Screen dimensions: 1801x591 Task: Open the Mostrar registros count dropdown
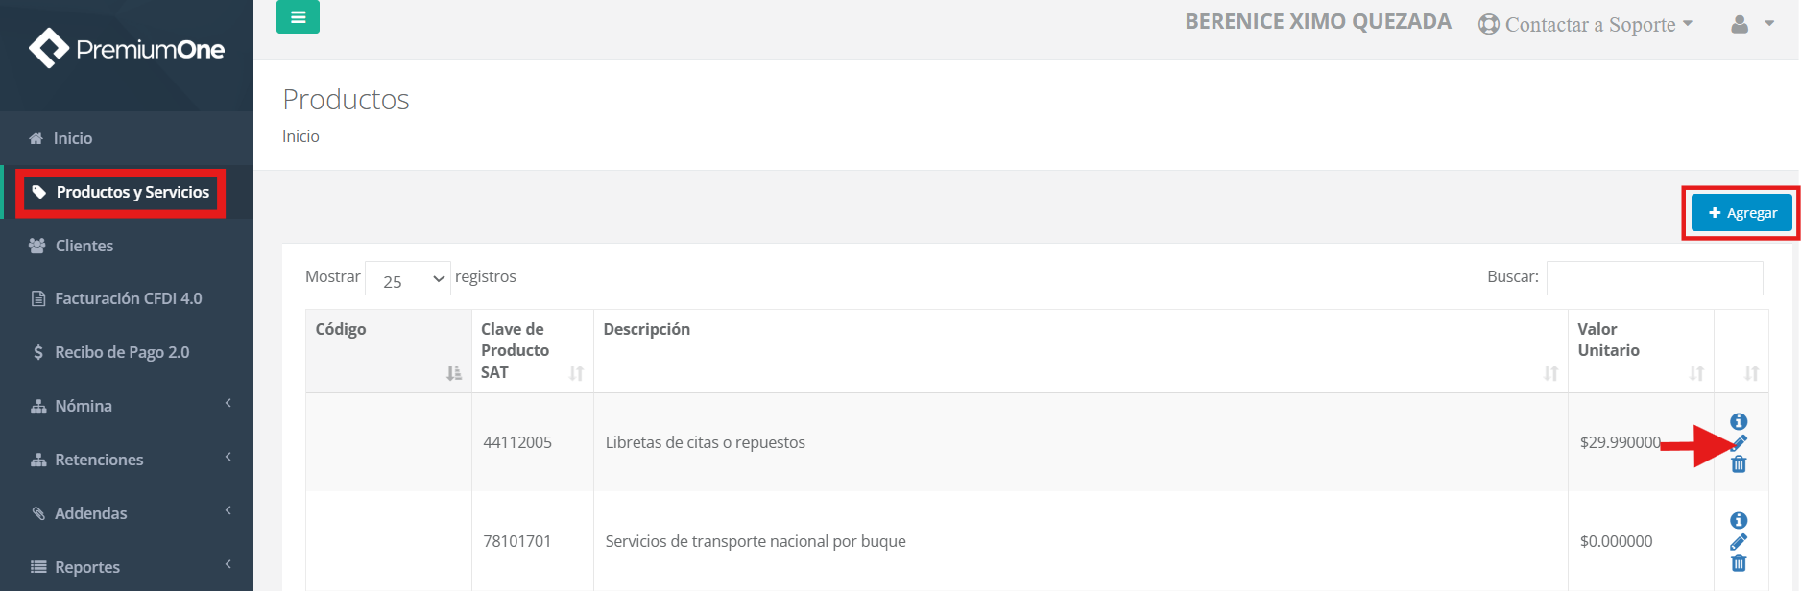(x=408, y=279)
